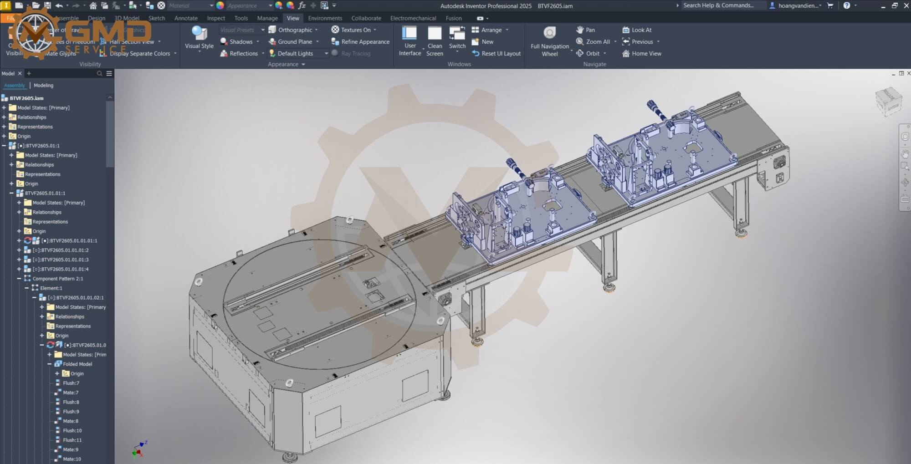Click the Appearance color wheel swatch
Screen dimensions: 911x464
pyautogui.click(x=220, y=5)
